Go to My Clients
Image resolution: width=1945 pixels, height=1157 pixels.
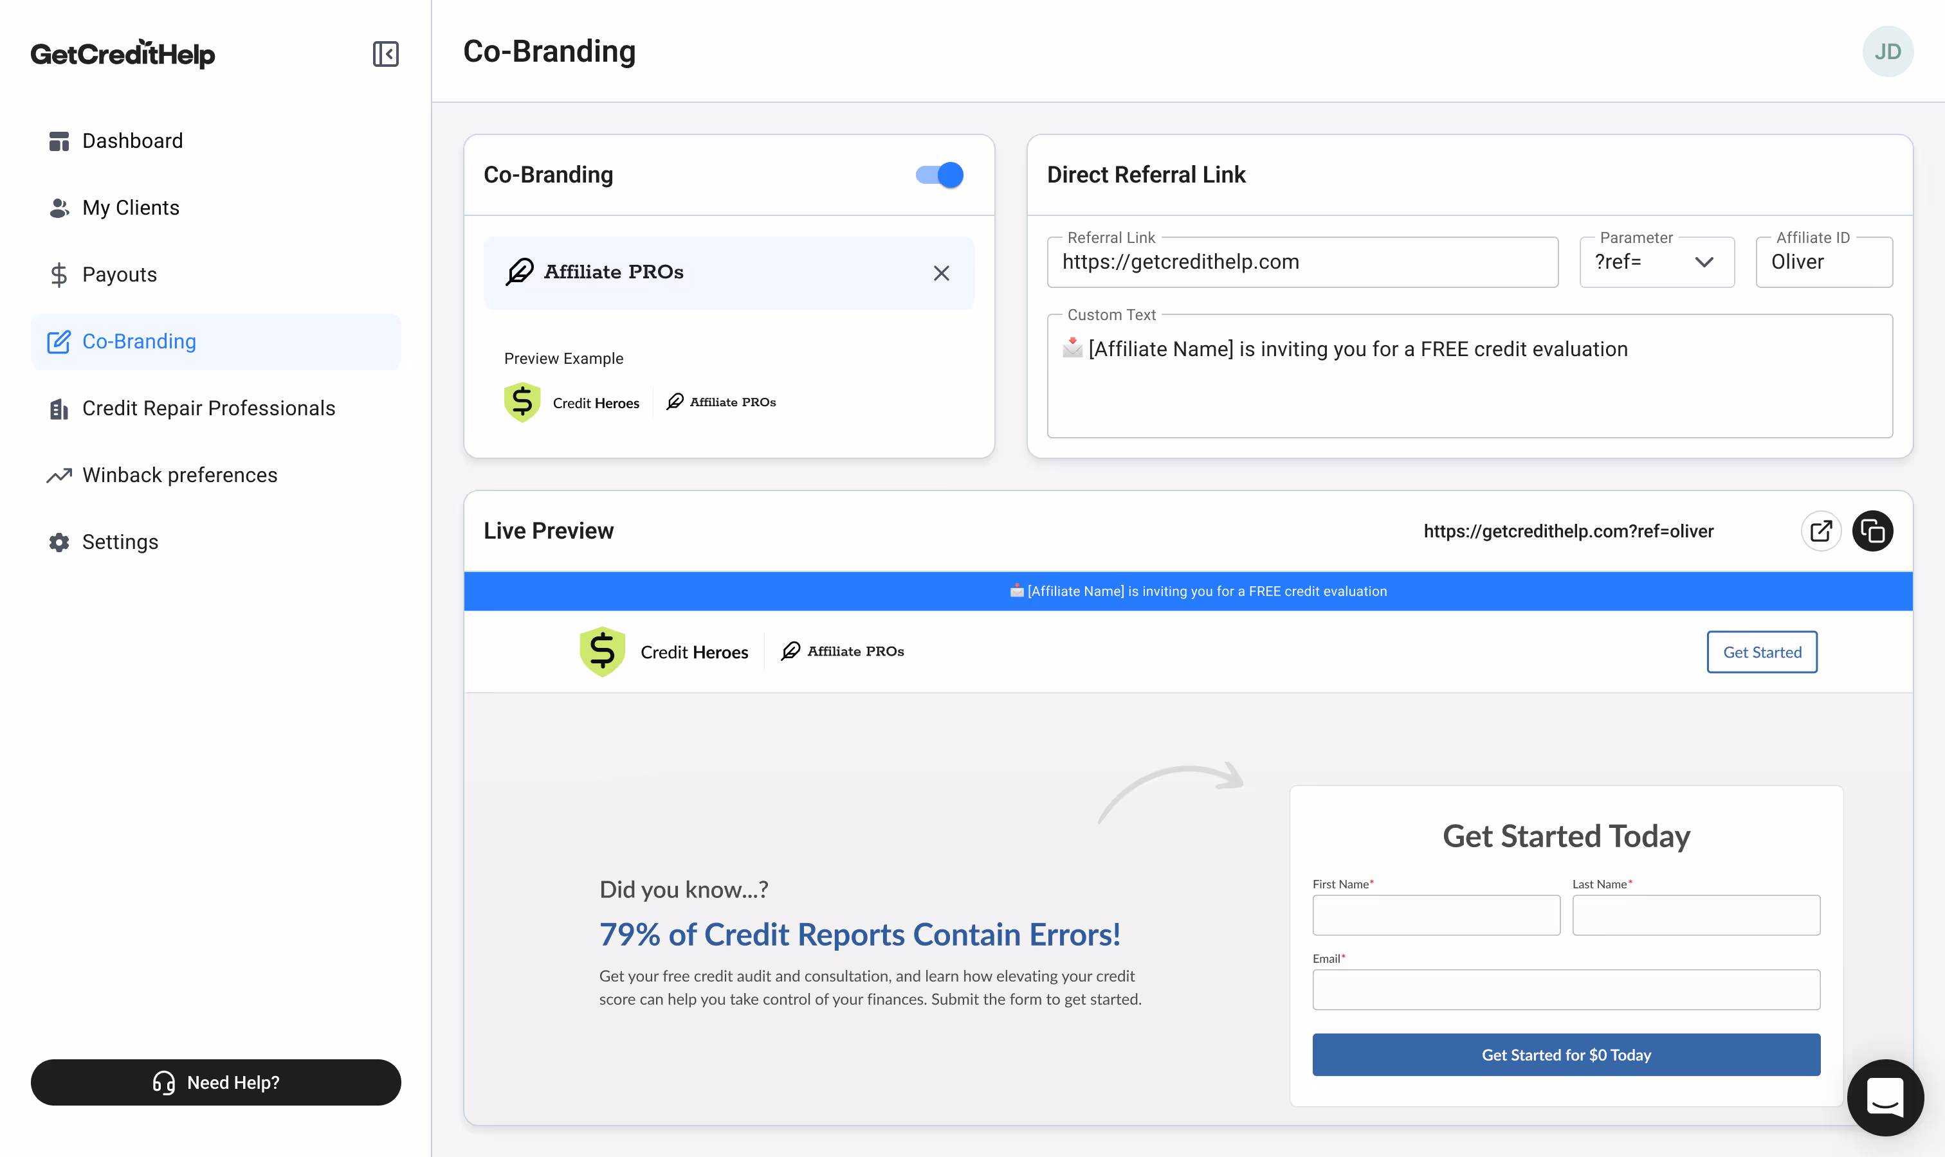pyautogui.click(x=215, y=208)
